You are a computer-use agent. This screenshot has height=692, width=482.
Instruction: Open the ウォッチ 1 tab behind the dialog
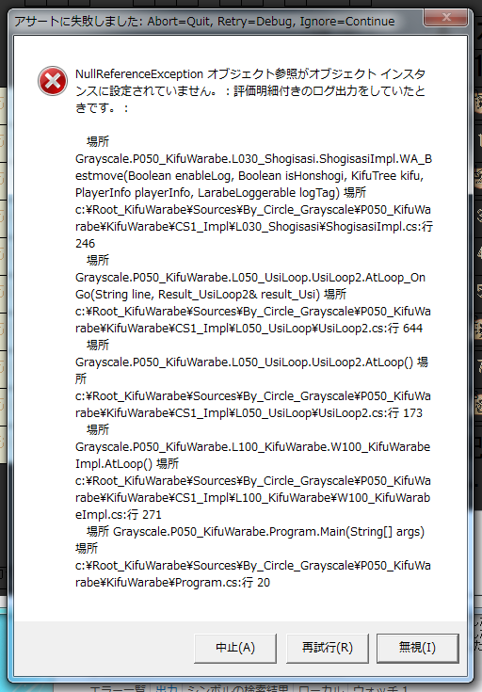[x=380, y=688]
